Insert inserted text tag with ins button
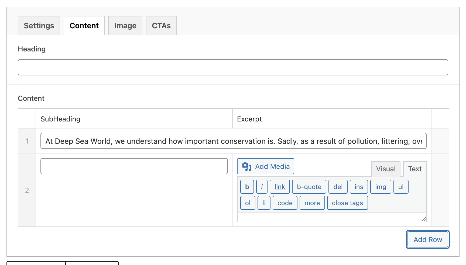 point(359,187)
